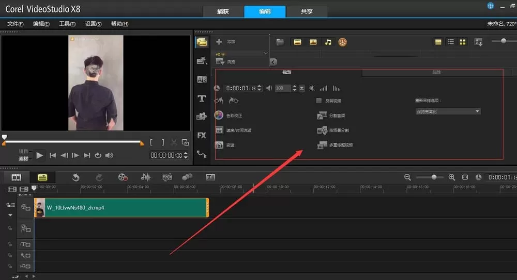Switch library to thumbnail grid view

click(x=463, y=42)
